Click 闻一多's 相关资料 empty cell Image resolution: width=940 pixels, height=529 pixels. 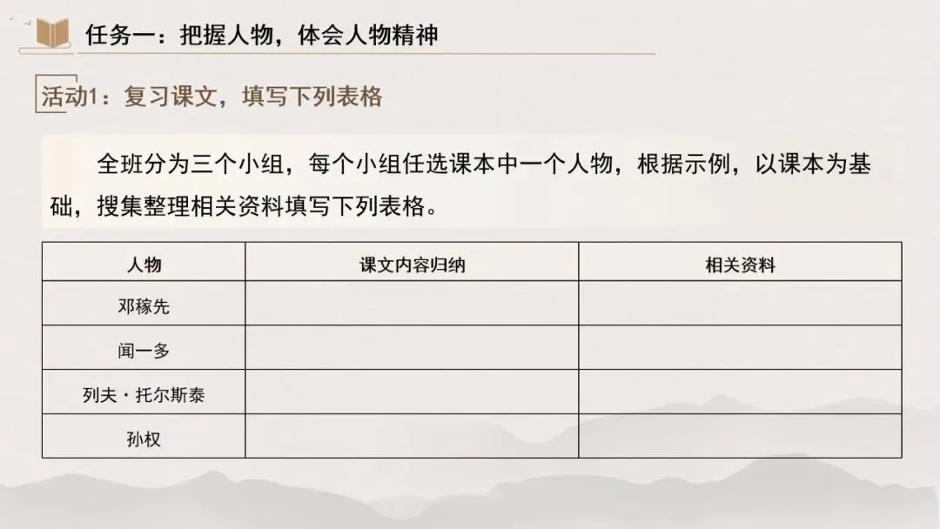pos(740,350)
